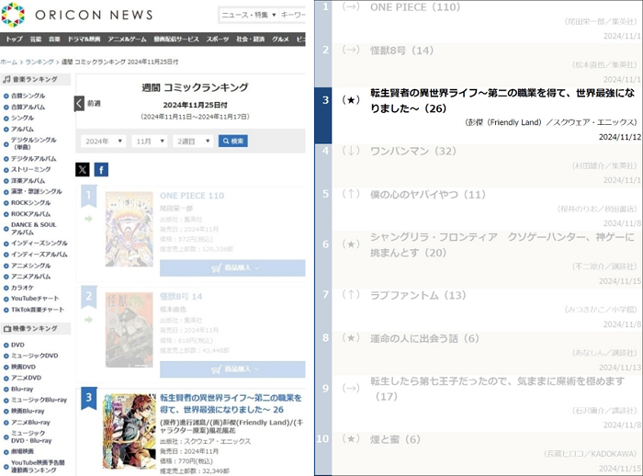Viewport: 643px width, 476px height.
Task: Click 商品購入 cart button for ONE PIECE 110
Action: (x=232, y=268)
